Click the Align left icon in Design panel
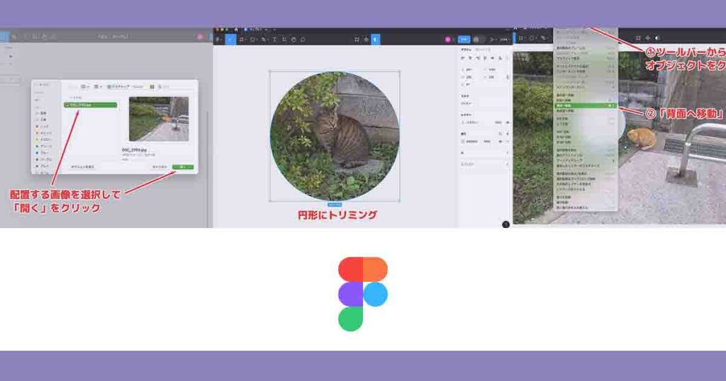The image size is (726, 381). click(462, 58)
